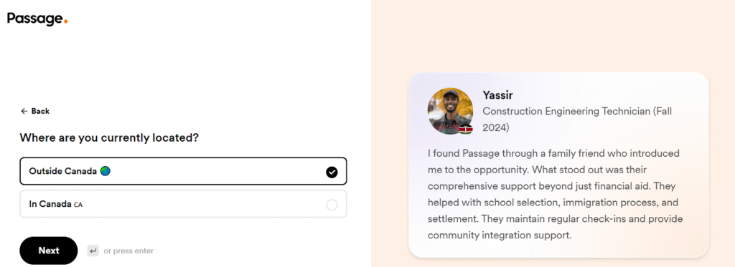Viewport: 735px width, 267px height.
Task: Click the globe emoji next to Outside Canada
Action: point(105,171)
